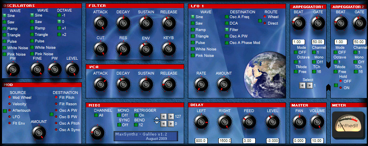Click the green selector beside Arpeggiator 2 Hold

click(x=336, y=85)
